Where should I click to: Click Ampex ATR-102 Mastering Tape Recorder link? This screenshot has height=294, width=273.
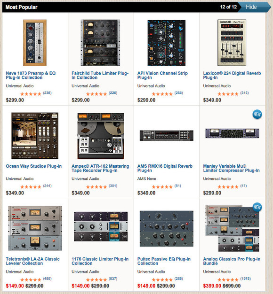(x=100, y=168)
